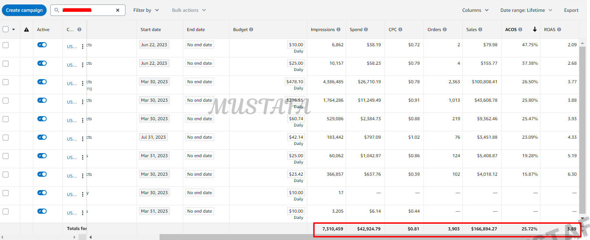Open the Bulk actions menu
Viewport: 590px width, 240px height.
pos(189,10)
